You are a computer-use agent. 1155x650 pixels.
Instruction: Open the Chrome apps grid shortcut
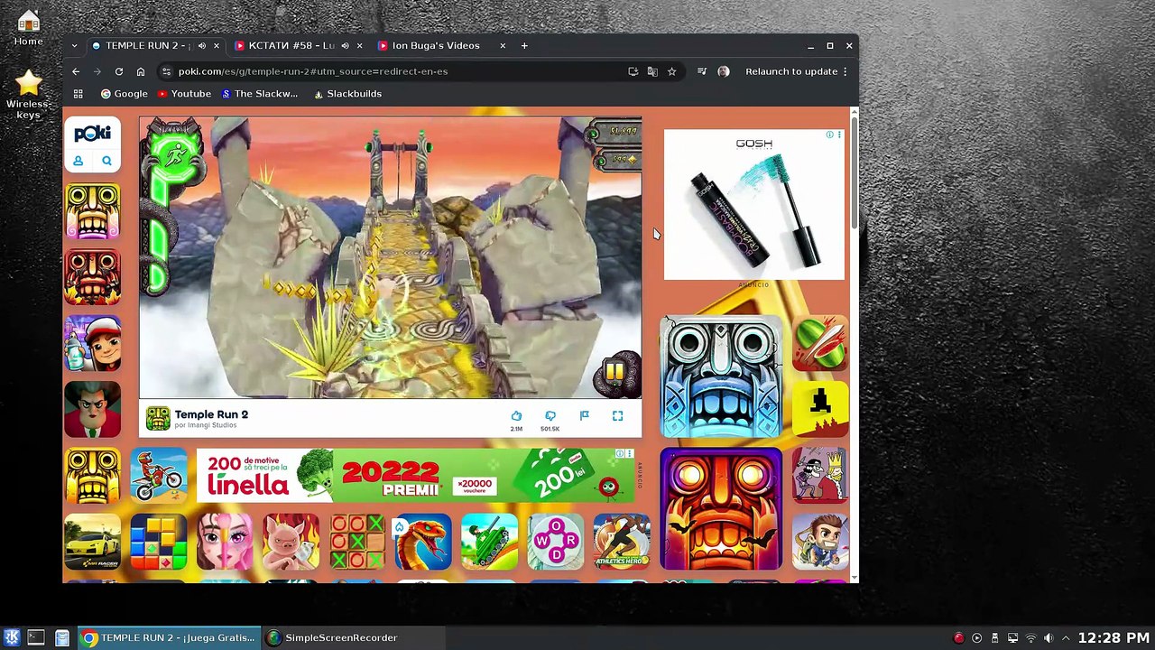tap(78, 94)
